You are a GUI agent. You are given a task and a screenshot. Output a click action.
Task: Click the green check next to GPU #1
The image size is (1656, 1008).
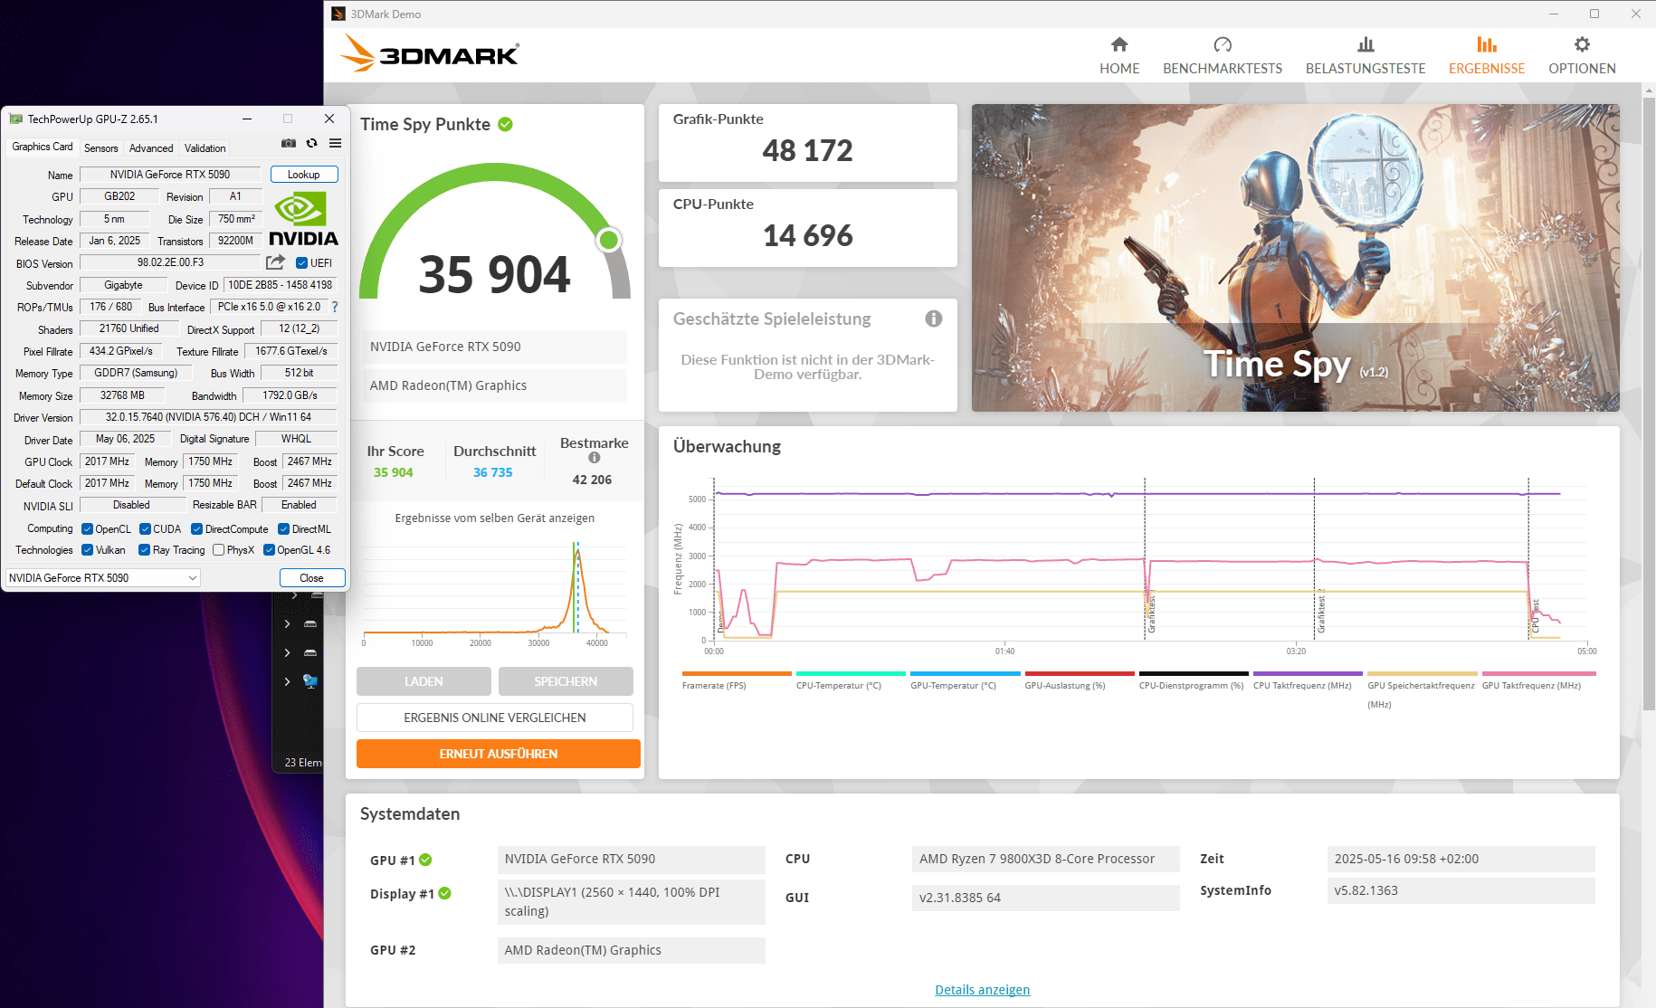(425, 860)
